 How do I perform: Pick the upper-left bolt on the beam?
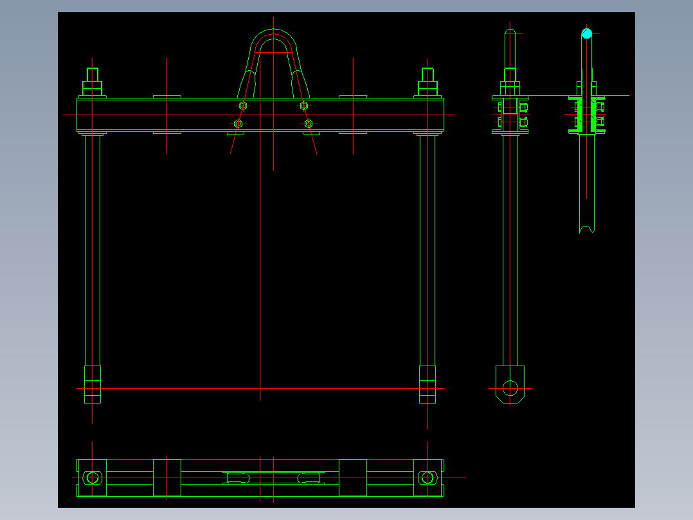243,106
